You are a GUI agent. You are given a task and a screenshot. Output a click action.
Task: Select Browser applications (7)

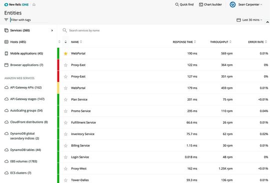point(26,65)
